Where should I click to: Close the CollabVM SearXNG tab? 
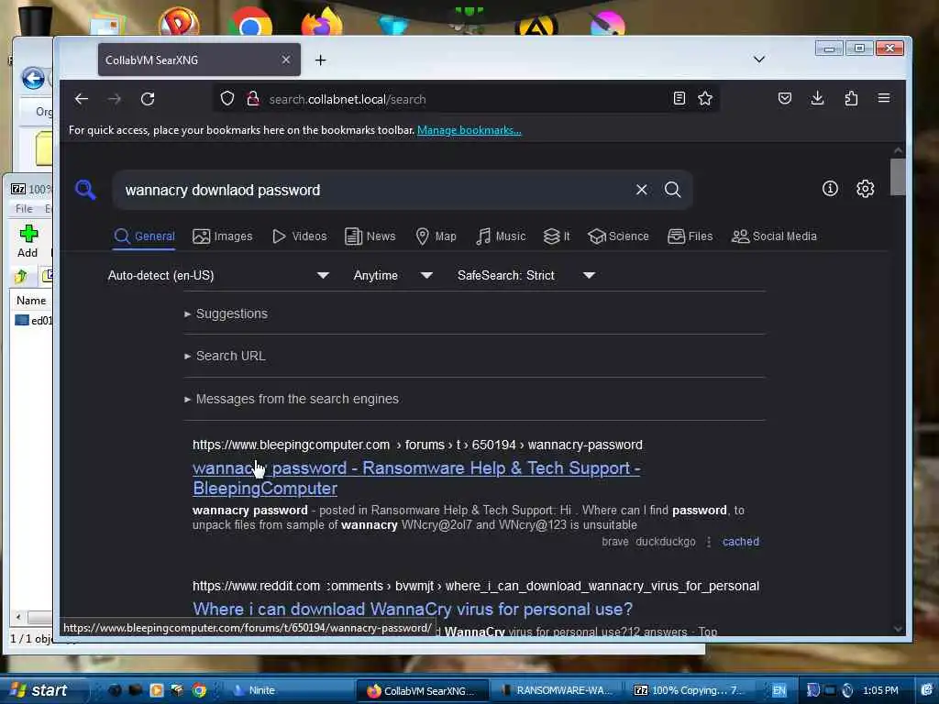point(286,60)
